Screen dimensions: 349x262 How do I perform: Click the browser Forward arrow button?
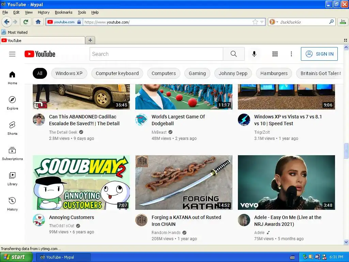point(15,22)
